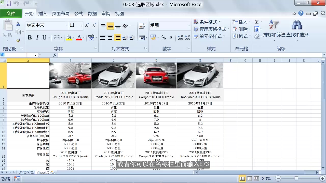Select the Sheet2 sheet tab

pyautogui.click(x=43, y=172)
